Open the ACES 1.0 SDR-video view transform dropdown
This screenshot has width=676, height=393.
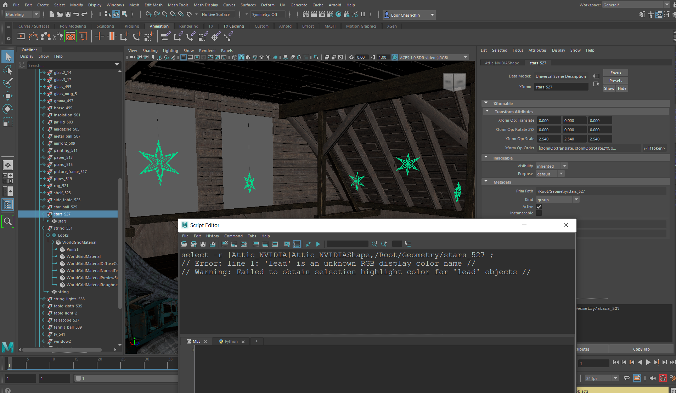(x=434, y=57)
